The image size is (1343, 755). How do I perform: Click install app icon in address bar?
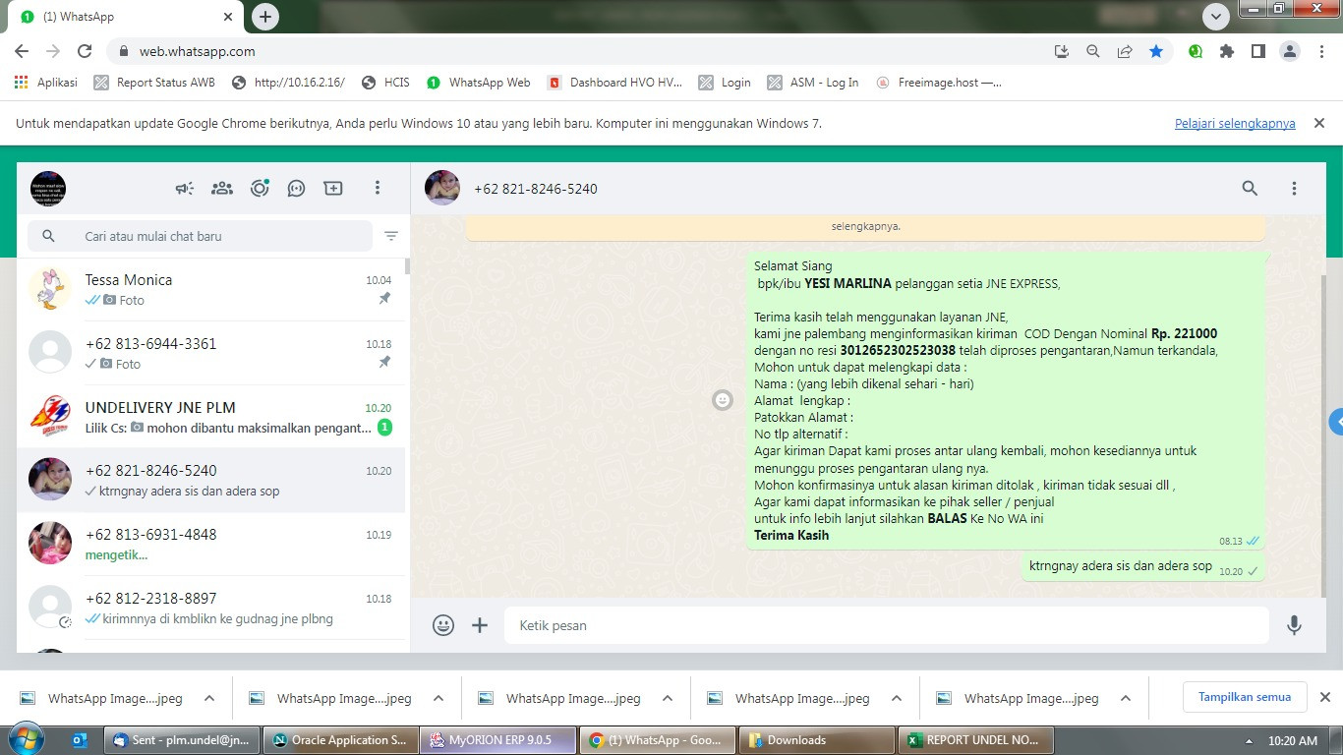[1062, 51]
